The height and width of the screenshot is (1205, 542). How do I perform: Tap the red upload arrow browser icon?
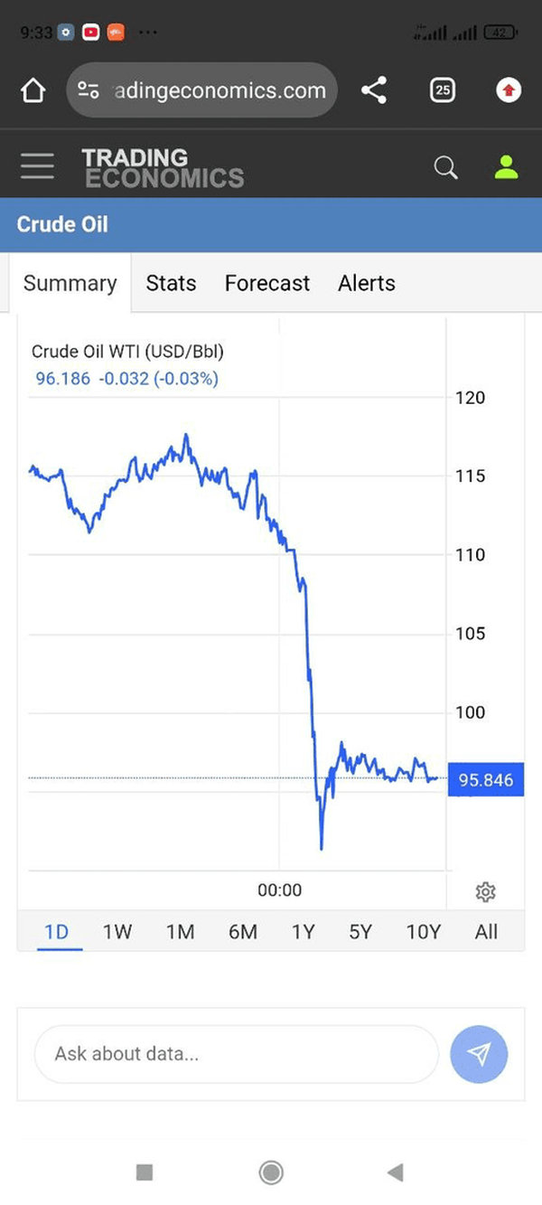(x=509, y=90)
